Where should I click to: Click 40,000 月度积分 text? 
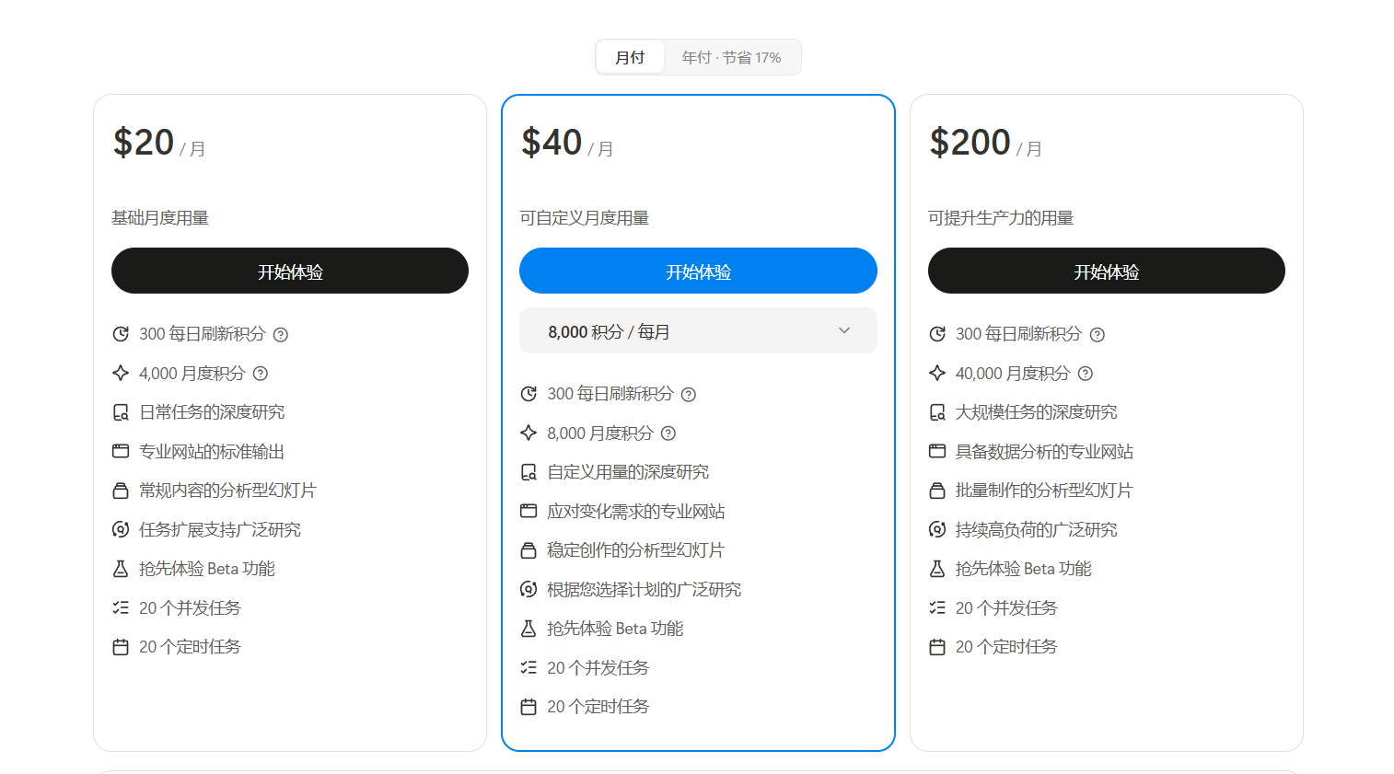tap(1013, 374)
